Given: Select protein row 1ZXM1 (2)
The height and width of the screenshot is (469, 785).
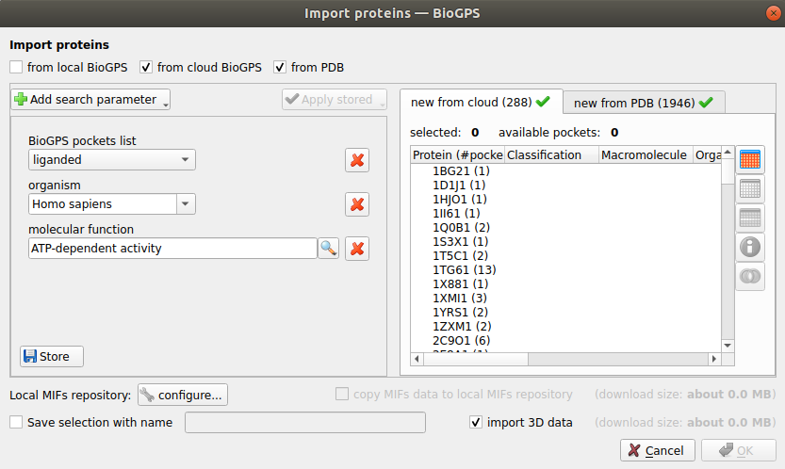Looking at the screenshot, I should click(462, 327).
